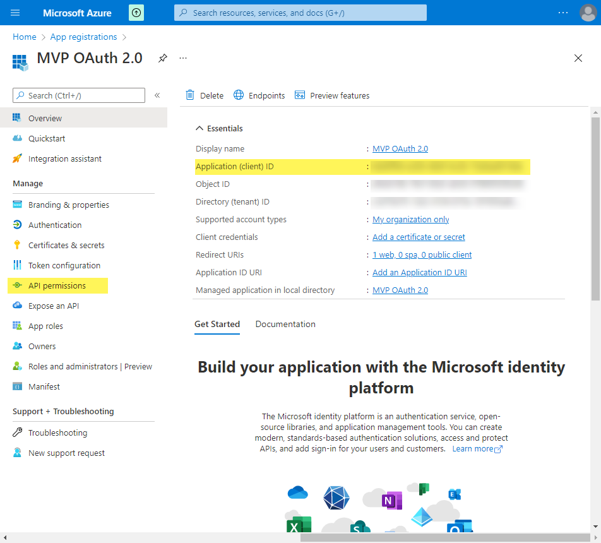
Task: Pin the MVP OAuth 2.0 blade
Action: (x=163, y=58)
